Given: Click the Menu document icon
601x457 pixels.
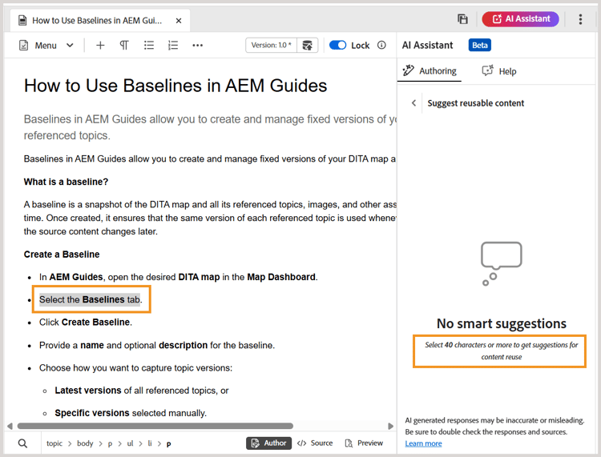Looking at the screenshot, I should (x=24, y=45).
